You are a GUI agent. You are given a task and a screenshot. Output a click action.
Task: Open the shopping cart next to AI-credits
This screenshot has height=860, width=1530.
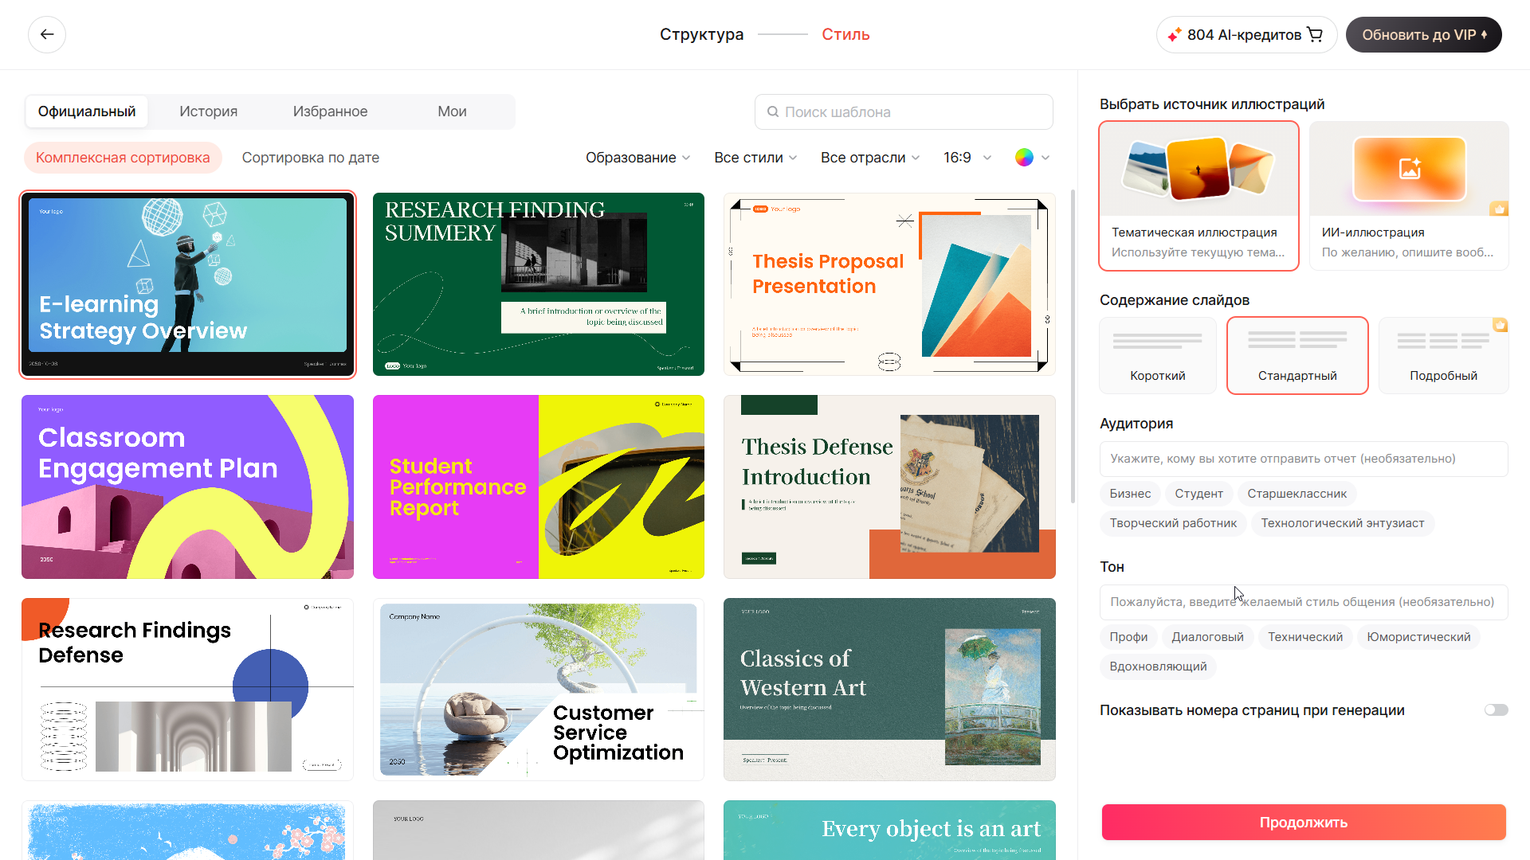(1316, 34)
